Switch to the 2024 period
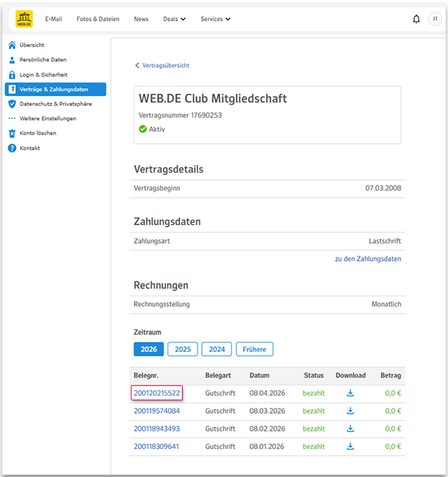The height and width of the screenshot is (477, 448). (217, 349)
